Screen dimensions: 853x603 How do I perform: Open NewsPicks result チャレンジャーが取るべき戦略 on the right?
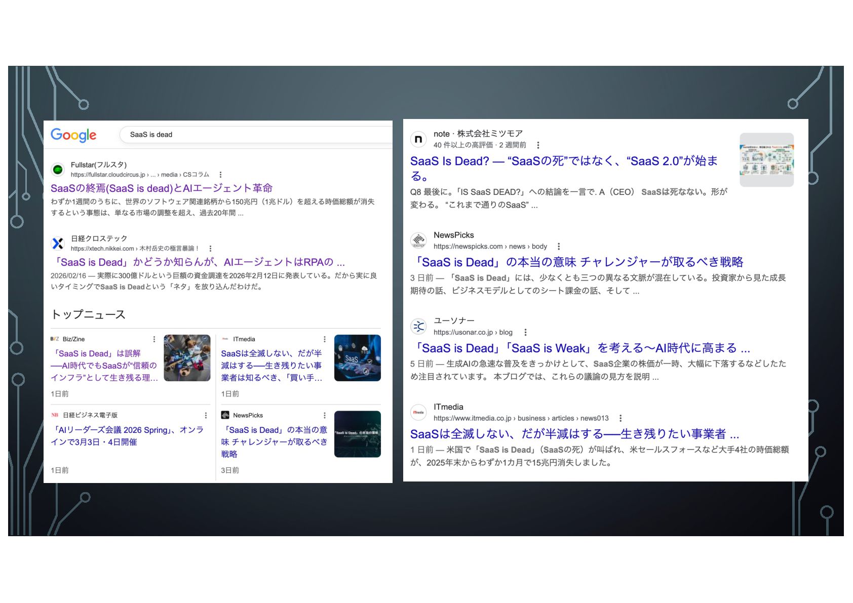pyautogui.click(x=577, y=262)
